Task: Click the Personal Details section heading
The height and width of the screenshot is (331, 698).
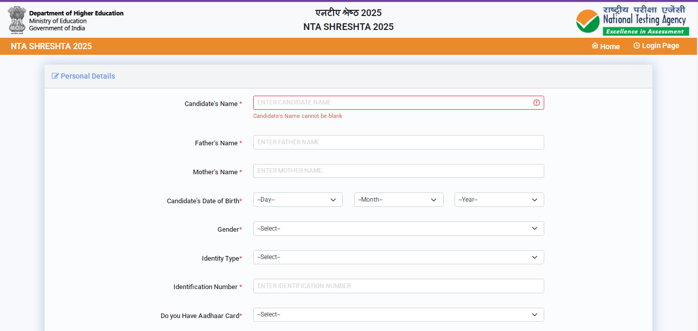Action: (x=88, y=76)
